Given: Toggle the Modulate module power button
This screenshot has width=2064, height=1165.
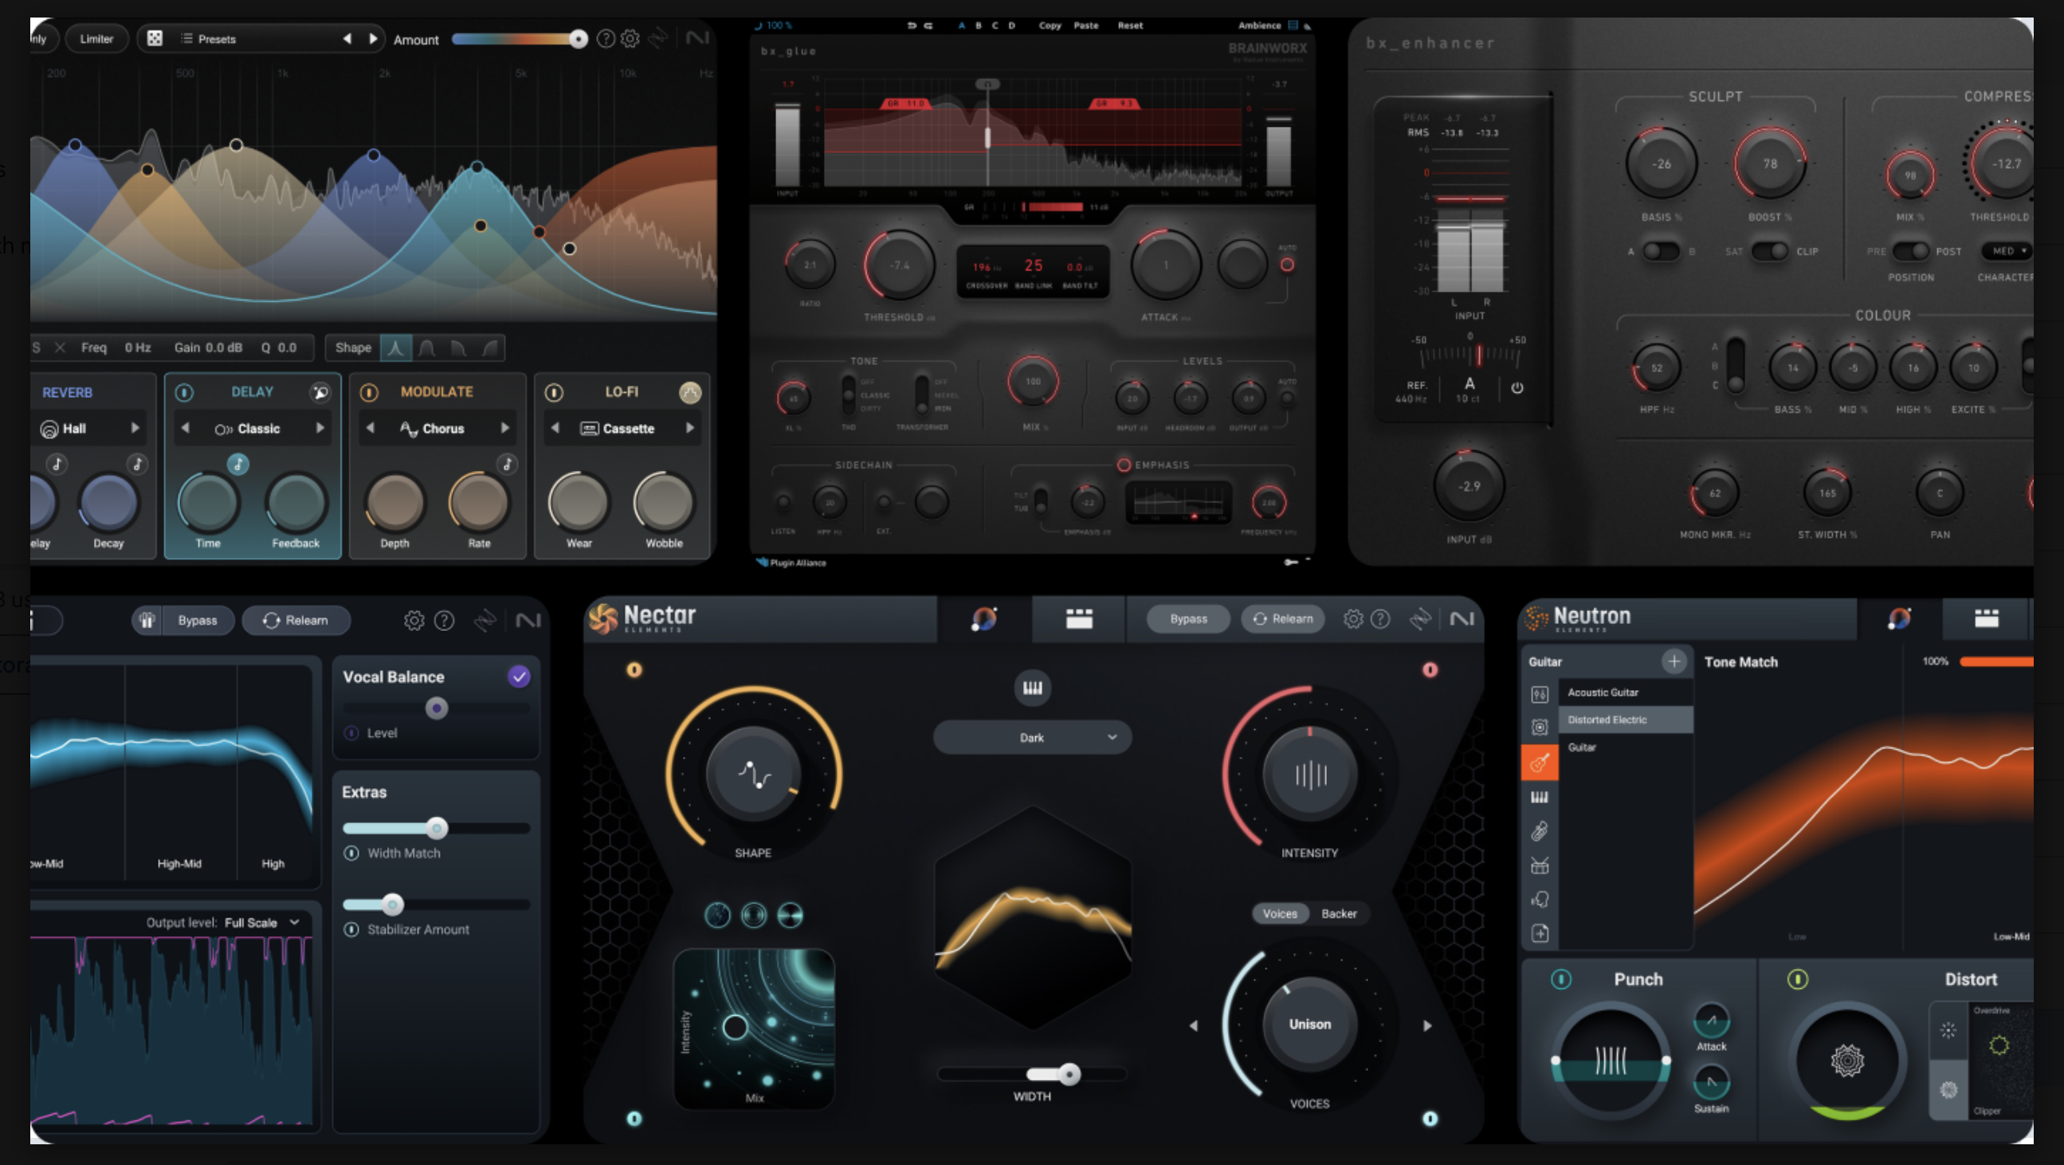Looking at the screenshot, I should pyautogui.click(x=368, y=392).
